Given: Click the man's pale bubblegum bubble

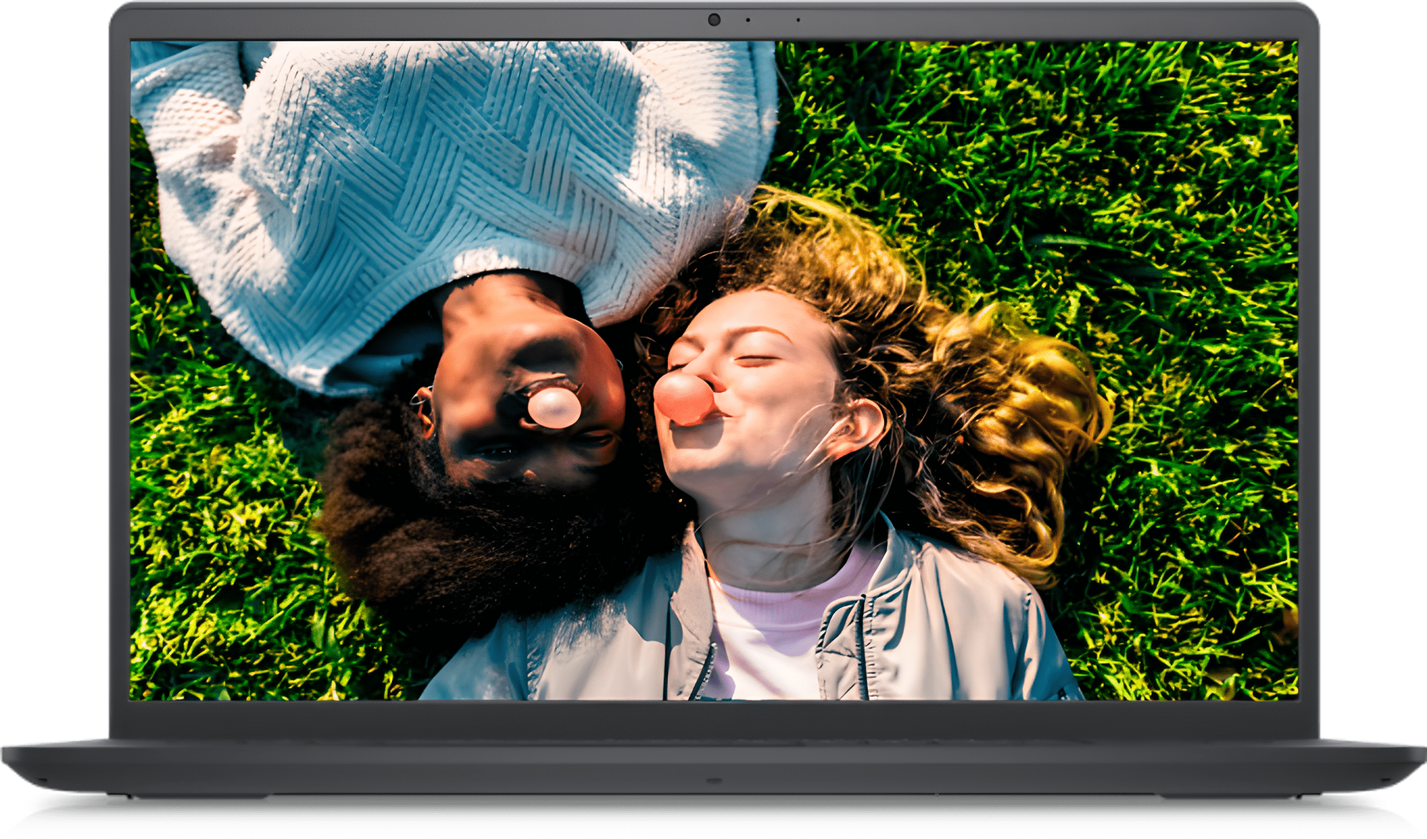Looking at the screenshot, I should 554,407.
